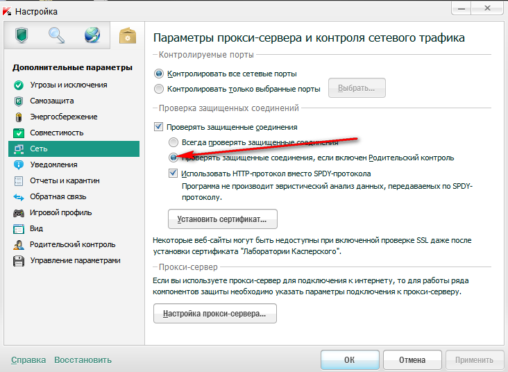Open the box additional settings tab
This screenshot has width=508, height=372.
(x=128, y=35)
